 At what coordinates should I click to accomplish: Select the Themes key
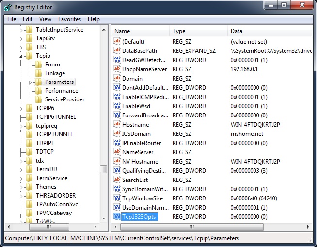point(46,187)
